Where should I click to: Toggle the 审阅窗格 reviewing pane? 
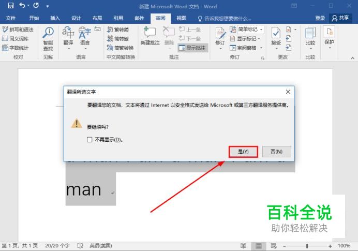[x=243, y=48]
